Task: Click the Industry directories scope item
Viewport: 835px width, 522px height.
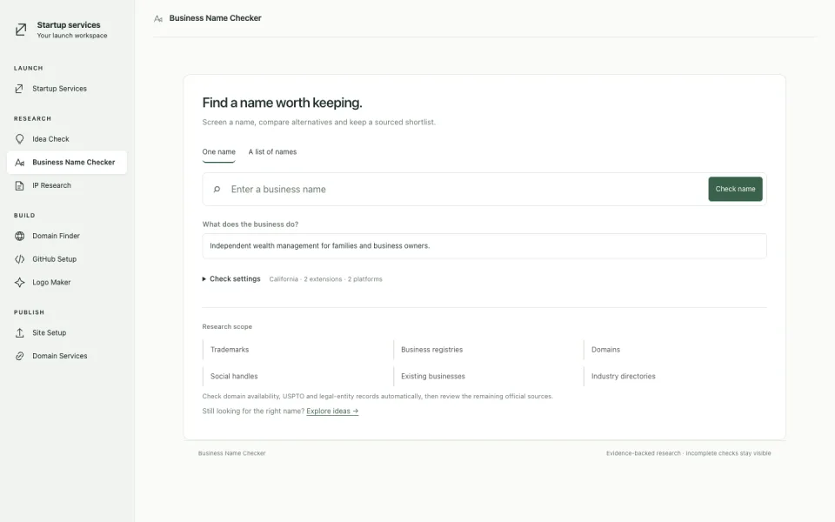Action: [x=675, y=377]
